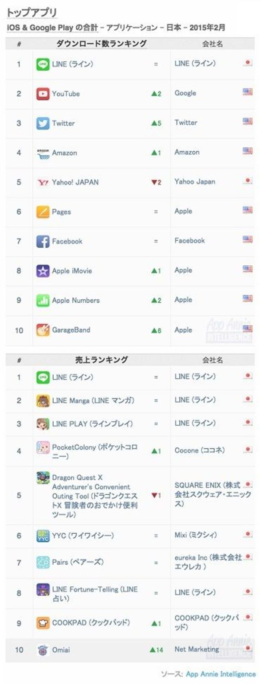Click the Apple Numbers app name
Image resolution: width=261 pixels, height=684 pixels.
pos(76,300)
